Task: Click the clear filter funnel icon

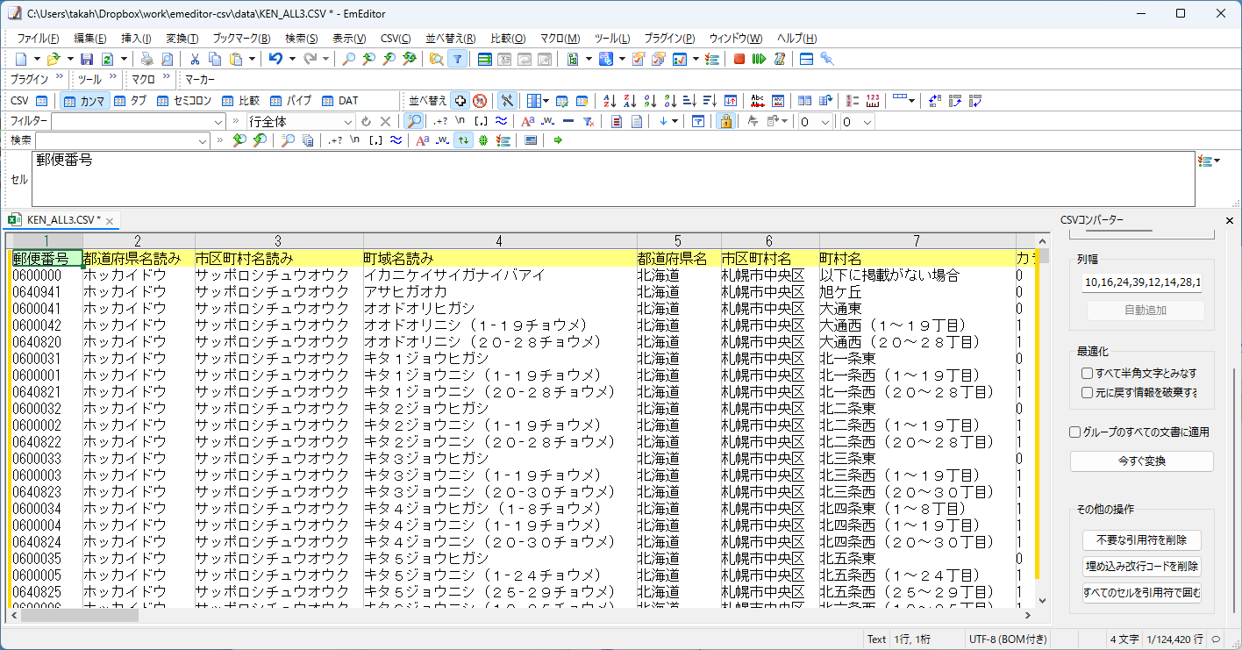Action: [x=589, y=120]
